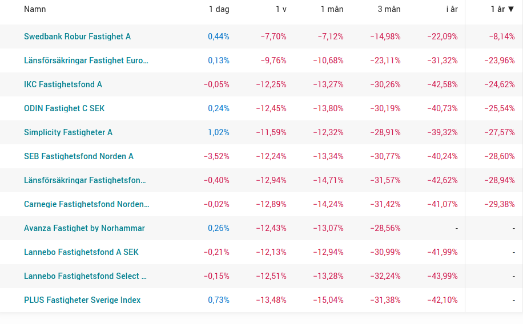Open Swedbank Robur Fastighet A fund
523x324 pixels.
(x=77, y=37)
